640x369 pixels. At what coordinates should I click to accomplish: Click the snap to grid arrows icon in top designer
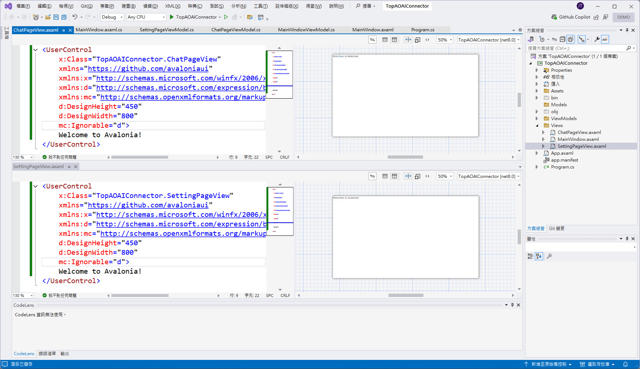(x=408, y=40)
